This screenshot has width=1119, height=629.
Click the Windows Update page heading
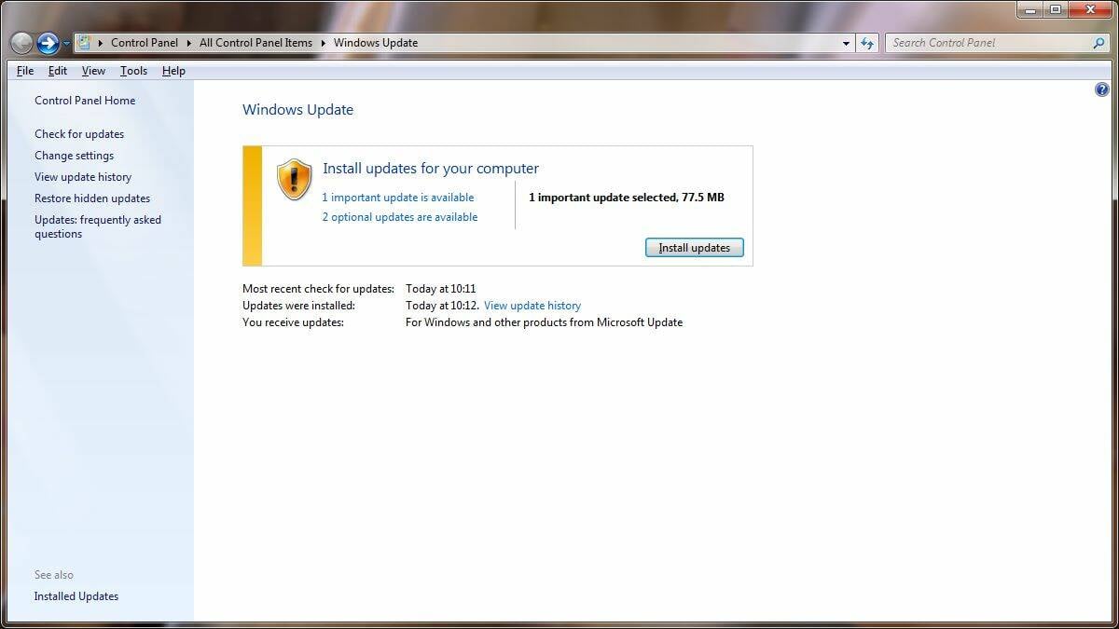[x=298, y=110]
